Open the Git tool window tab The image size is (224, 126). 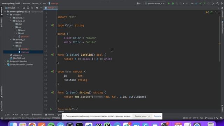tap(7, 114)
